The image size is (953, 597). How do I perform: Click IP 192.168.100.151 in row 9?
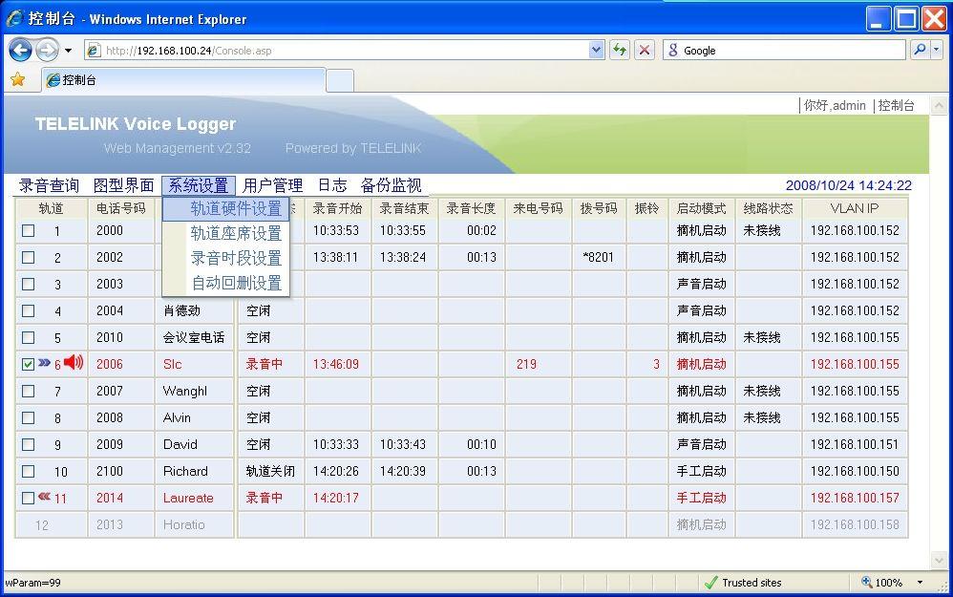[855, 444]
